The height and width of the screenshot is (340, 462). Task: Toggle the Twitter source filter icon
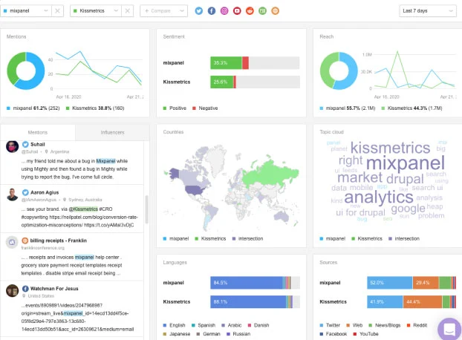(x=199, y=11)
